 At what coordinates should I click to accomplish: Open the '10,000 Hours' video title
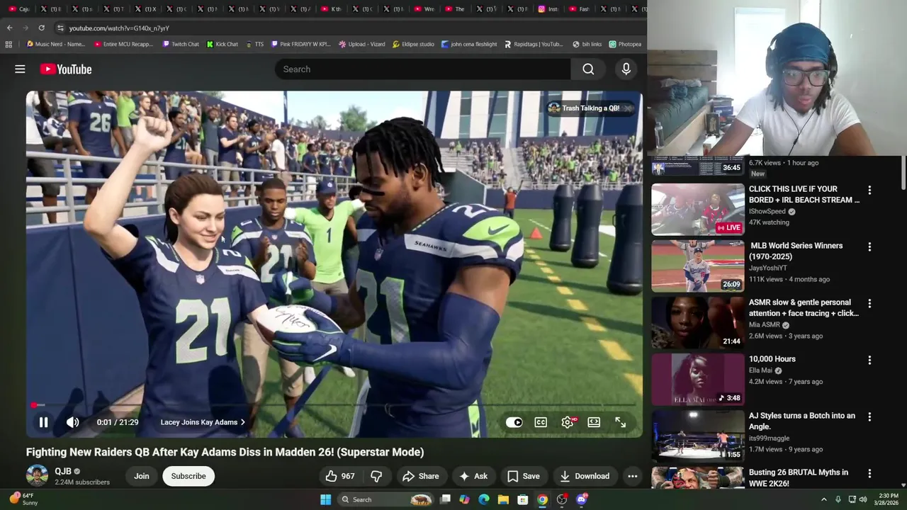tap(772, 359)
